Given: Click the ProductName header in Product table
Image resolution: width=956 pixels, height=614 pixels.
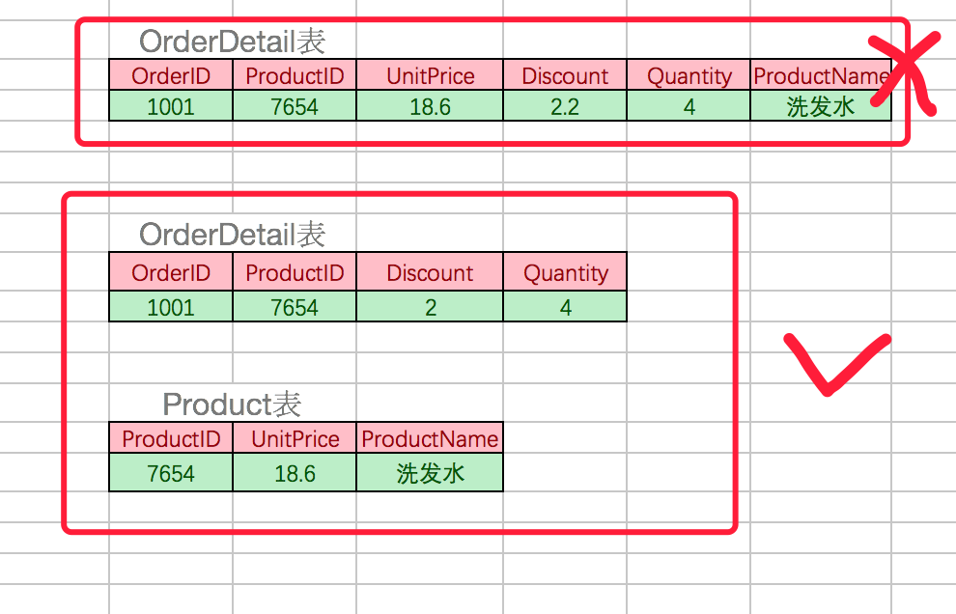Looking at the screenshot, I should point(430,438).
